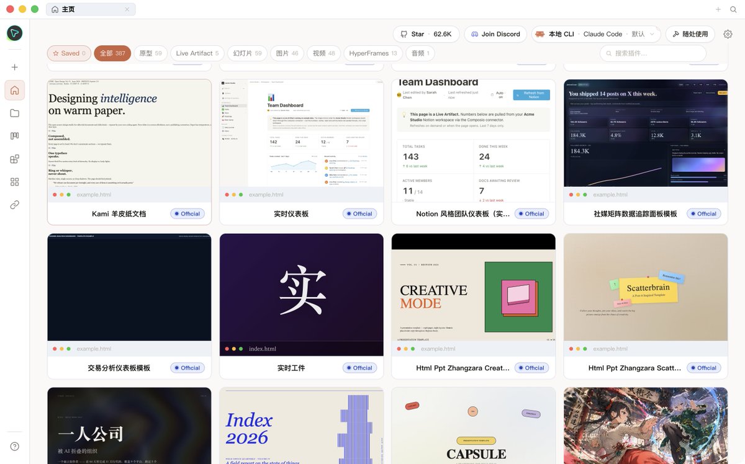745x464 pixels.
Task: Select the 音频 1 filter
Action: (x=420, y=53)
